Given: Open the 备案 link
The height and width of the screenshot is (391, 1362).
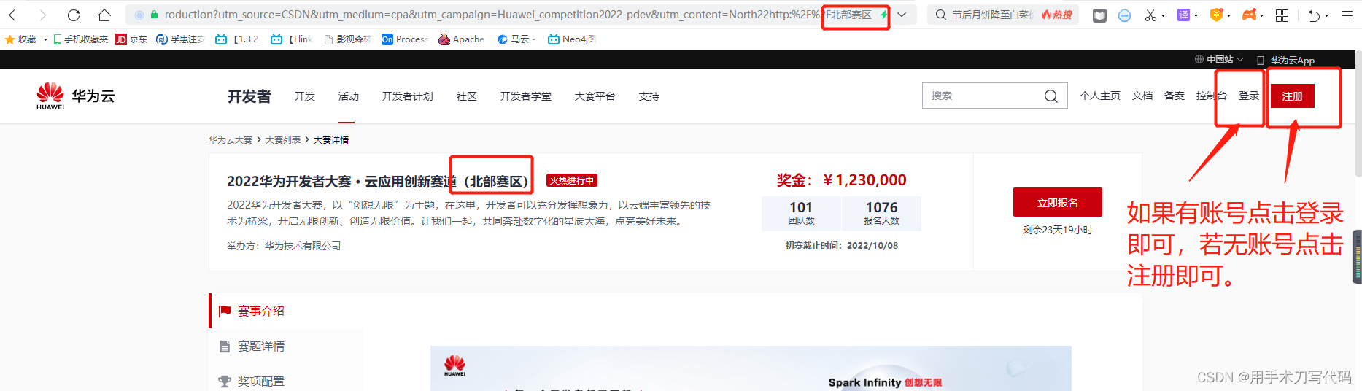Looking at the screenshot, I should 1175,96.
